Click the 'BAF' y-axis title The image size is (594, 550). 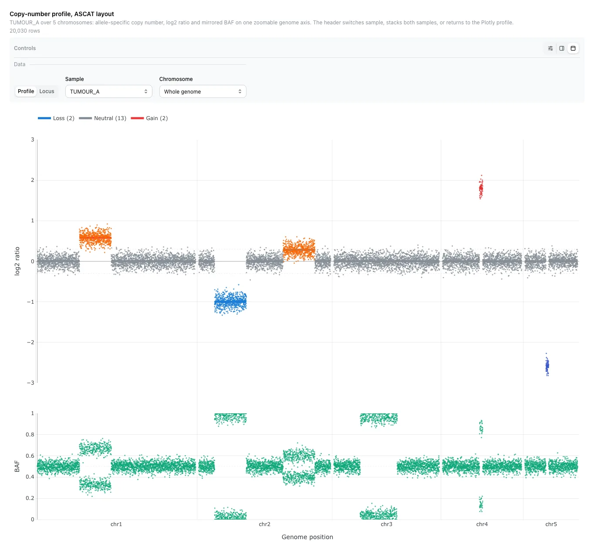(17, 466)
